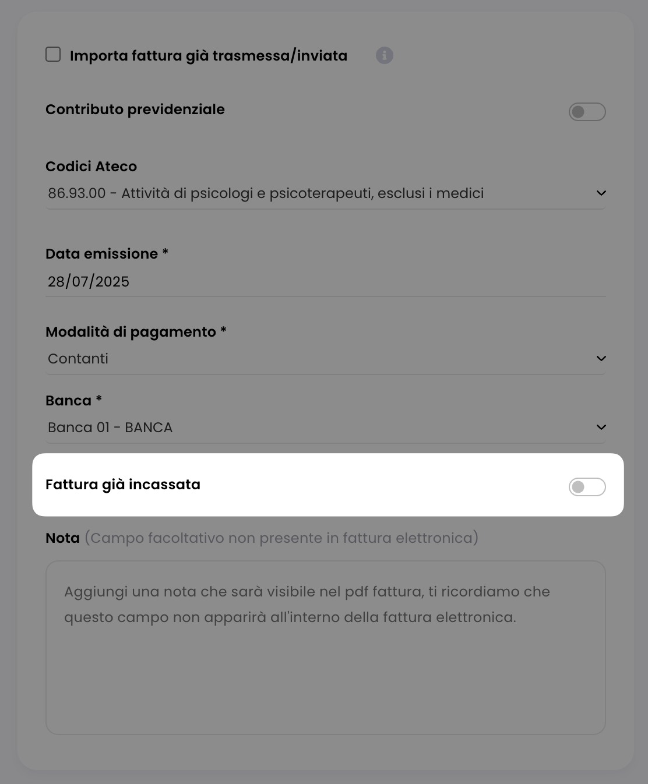
Task: Tick the Importa fattura già trasmessa/inviata checkbox
Action: coord(53,55)
